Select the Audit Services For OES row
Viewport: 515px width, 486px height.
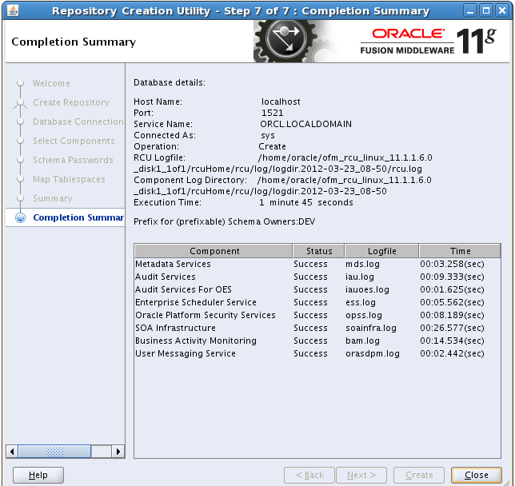click(317, 289)
